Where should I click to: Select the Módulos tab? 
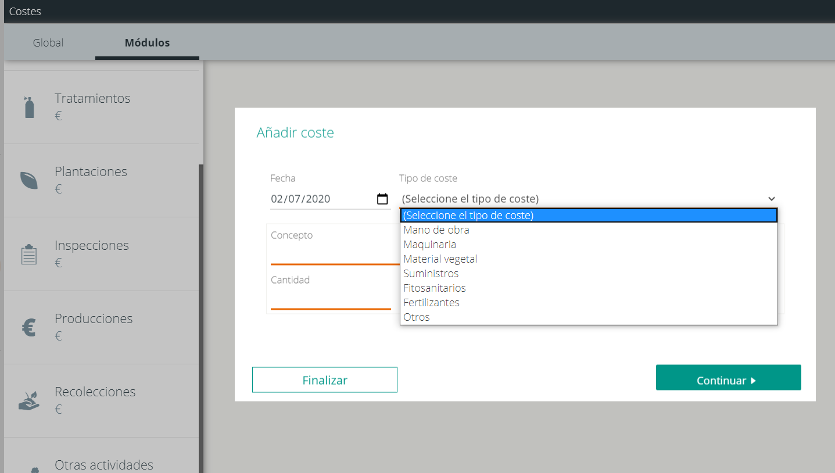pos(146,42)
